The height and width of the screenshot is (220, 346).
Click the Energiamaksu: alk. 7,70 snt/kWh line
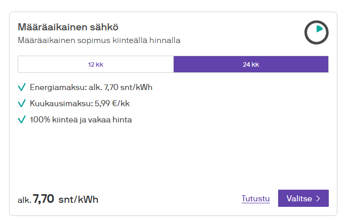91,87
